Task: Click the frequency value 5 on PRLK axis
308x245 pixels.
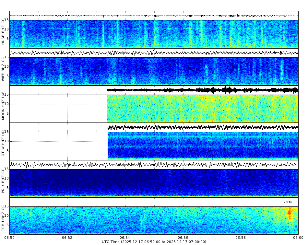Action: [7, 187]
